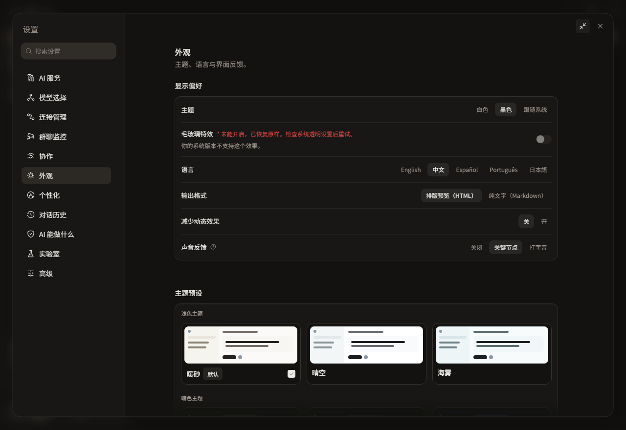Open the 模型选择 settings section
This screenshot has height=430, width=626.
coord(66,98)
